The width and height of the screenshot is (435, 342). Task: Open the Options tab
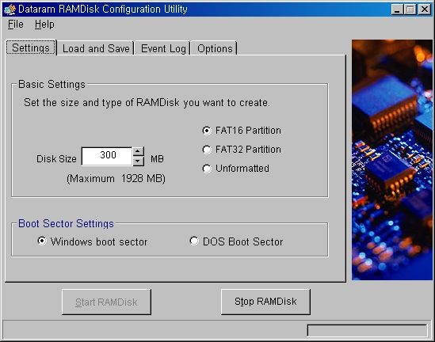215,48
